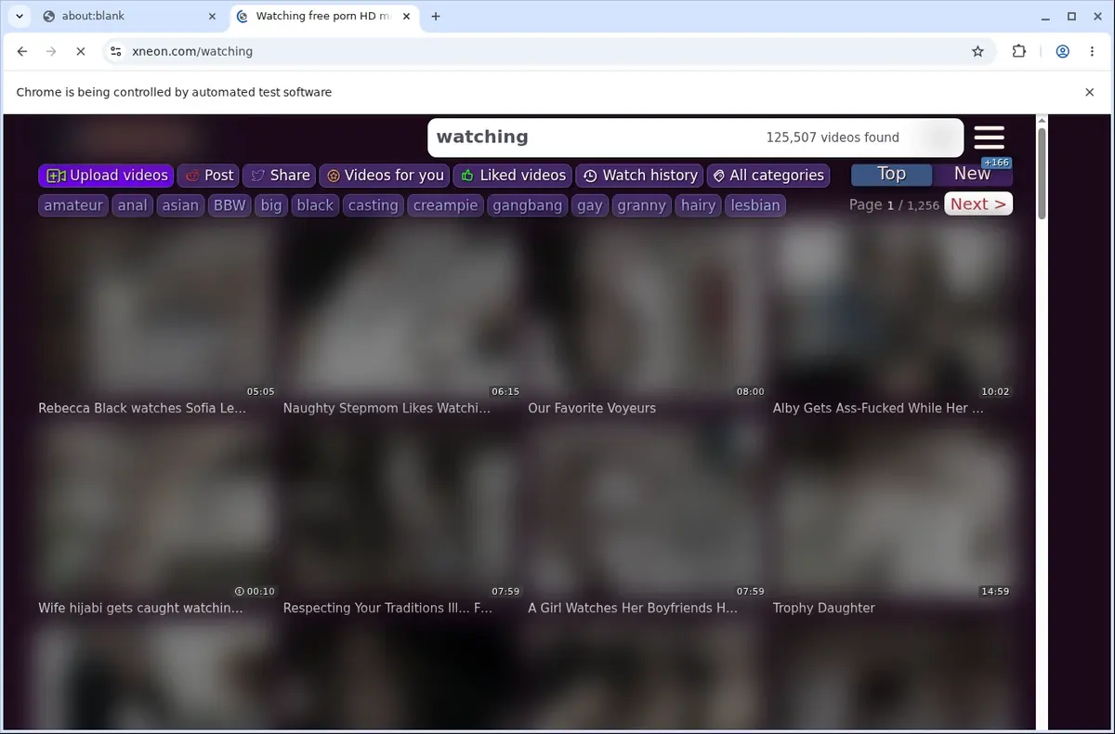Open the Chrome three-dot menu
This screenshot has width=1115, height=734.
[1092, 51]
